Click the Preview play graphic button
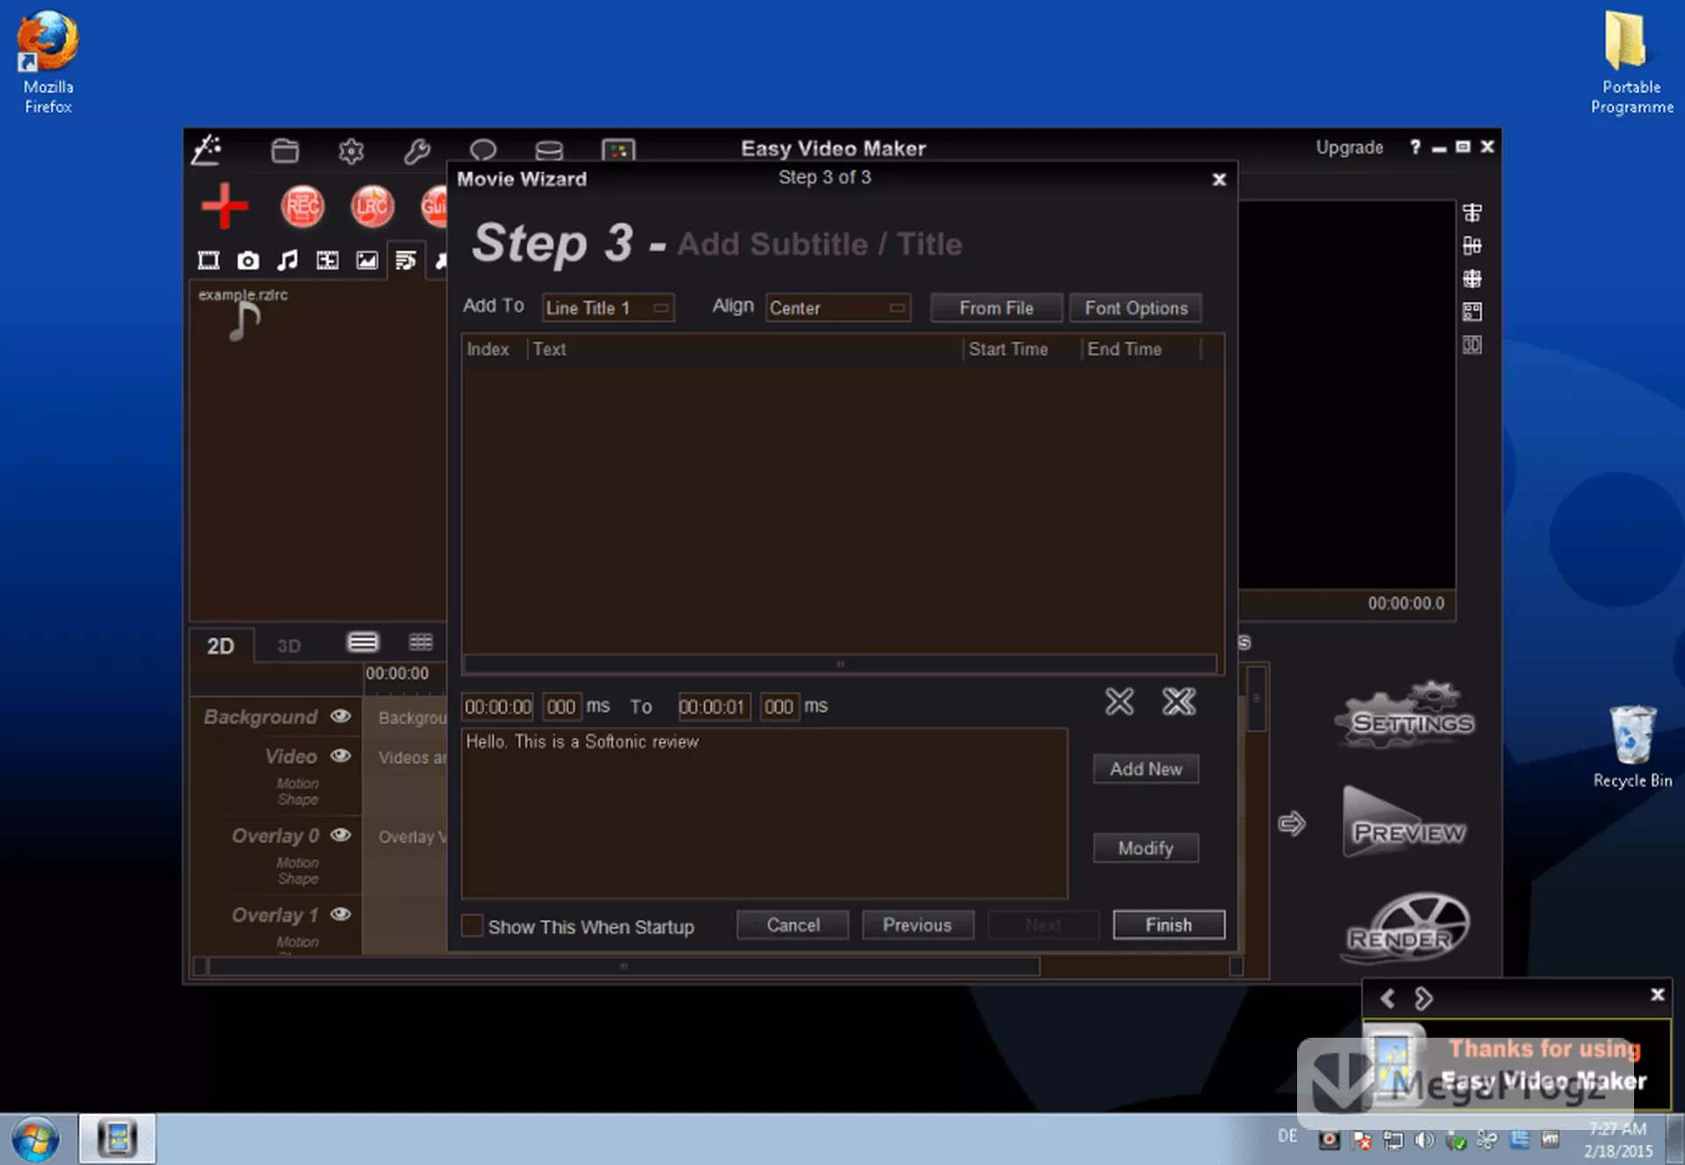 pos(1406,823)
